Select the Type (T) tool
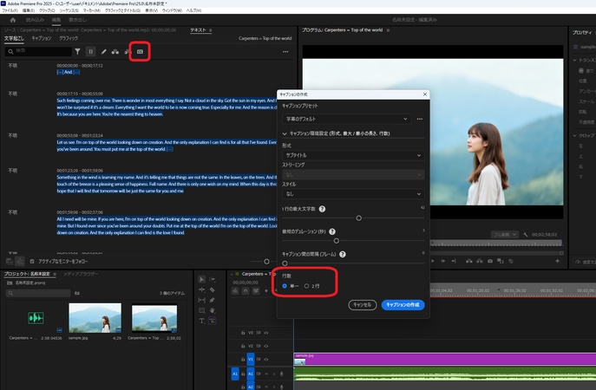This screenshot has height=390, width=596. point(201,321)
